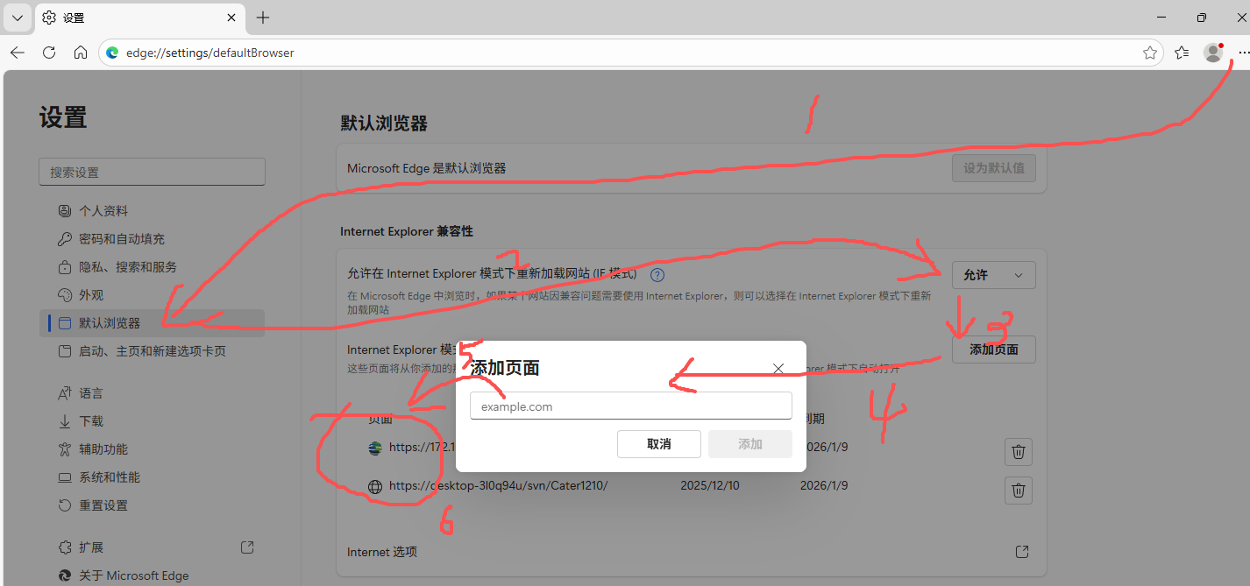Refresh the page
Screen dimensions: 1250x586
pos(49,53)
